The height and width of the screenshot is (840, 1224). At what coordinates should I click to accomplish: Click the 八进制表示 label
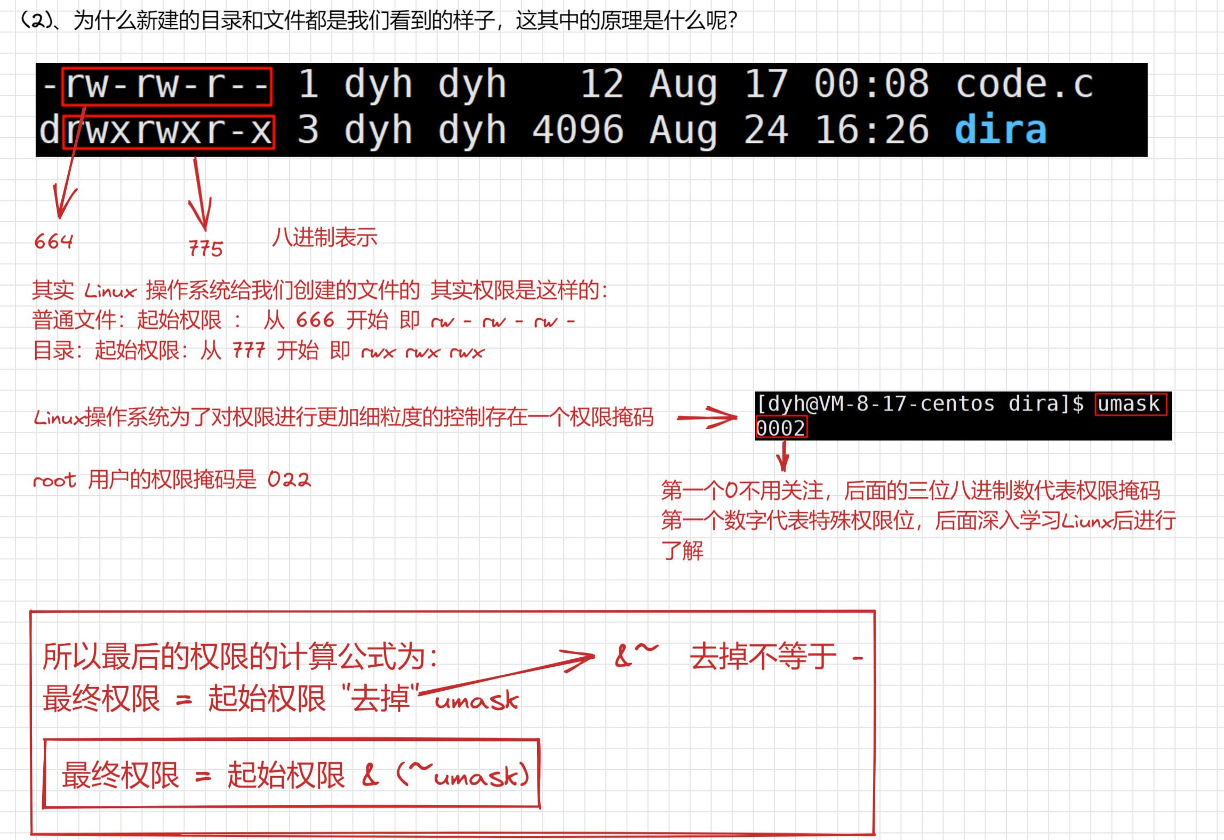coord(324,237)
